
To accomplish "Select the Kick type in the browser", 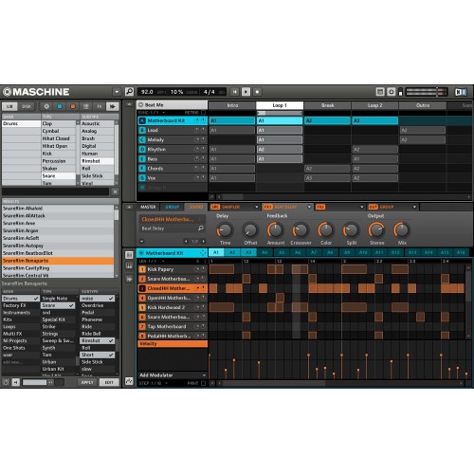I will (x=59, y=154).
